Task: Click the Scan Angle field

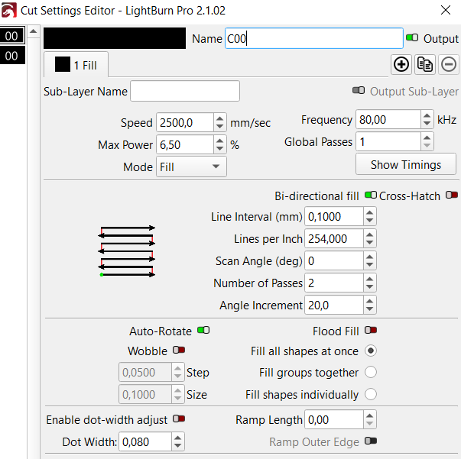Action: 334,260
